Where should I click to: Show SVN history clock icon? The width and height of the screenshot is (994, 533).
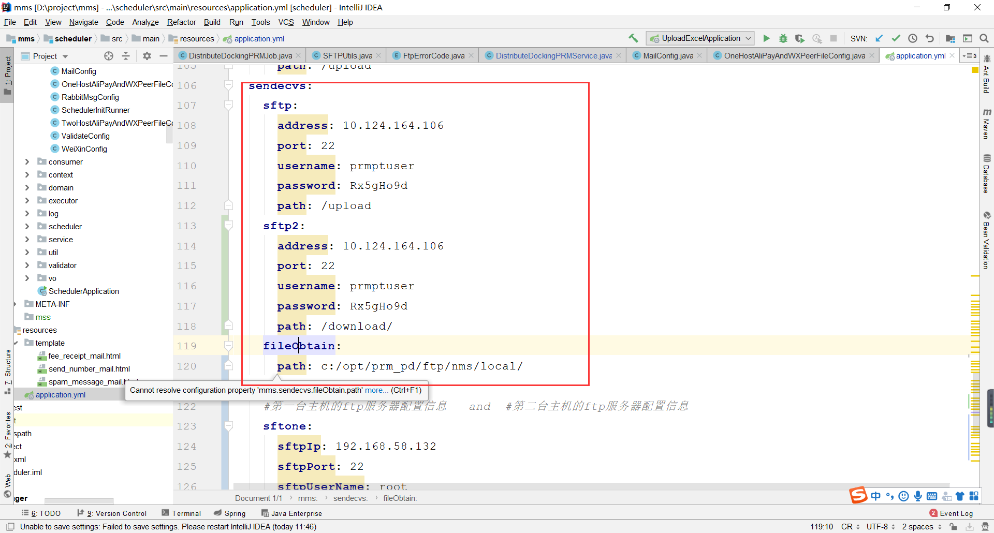pos(913,38)
